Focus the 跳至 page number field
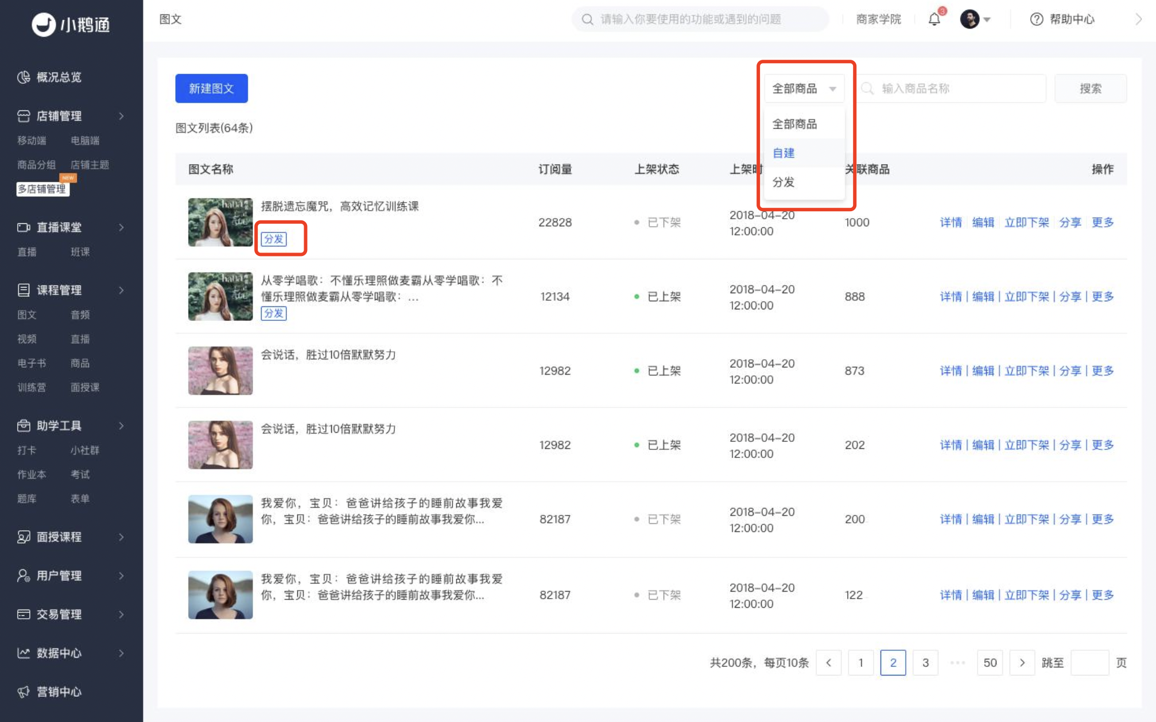The image size is (1156, 722). (x=1089, y=662)
